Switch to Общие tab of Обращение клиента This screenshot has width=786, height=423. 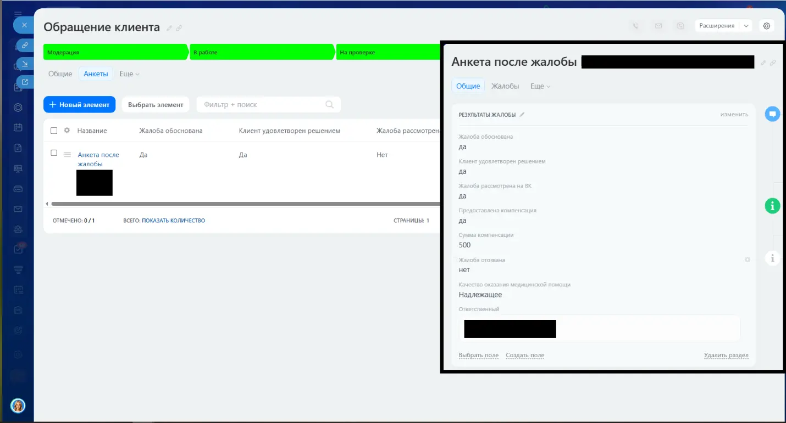pyautogui.click(x=60, y=74)
